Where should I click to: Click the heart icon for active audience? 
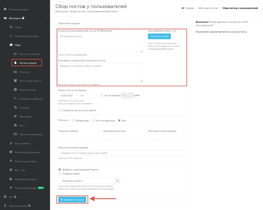(11, 36)
